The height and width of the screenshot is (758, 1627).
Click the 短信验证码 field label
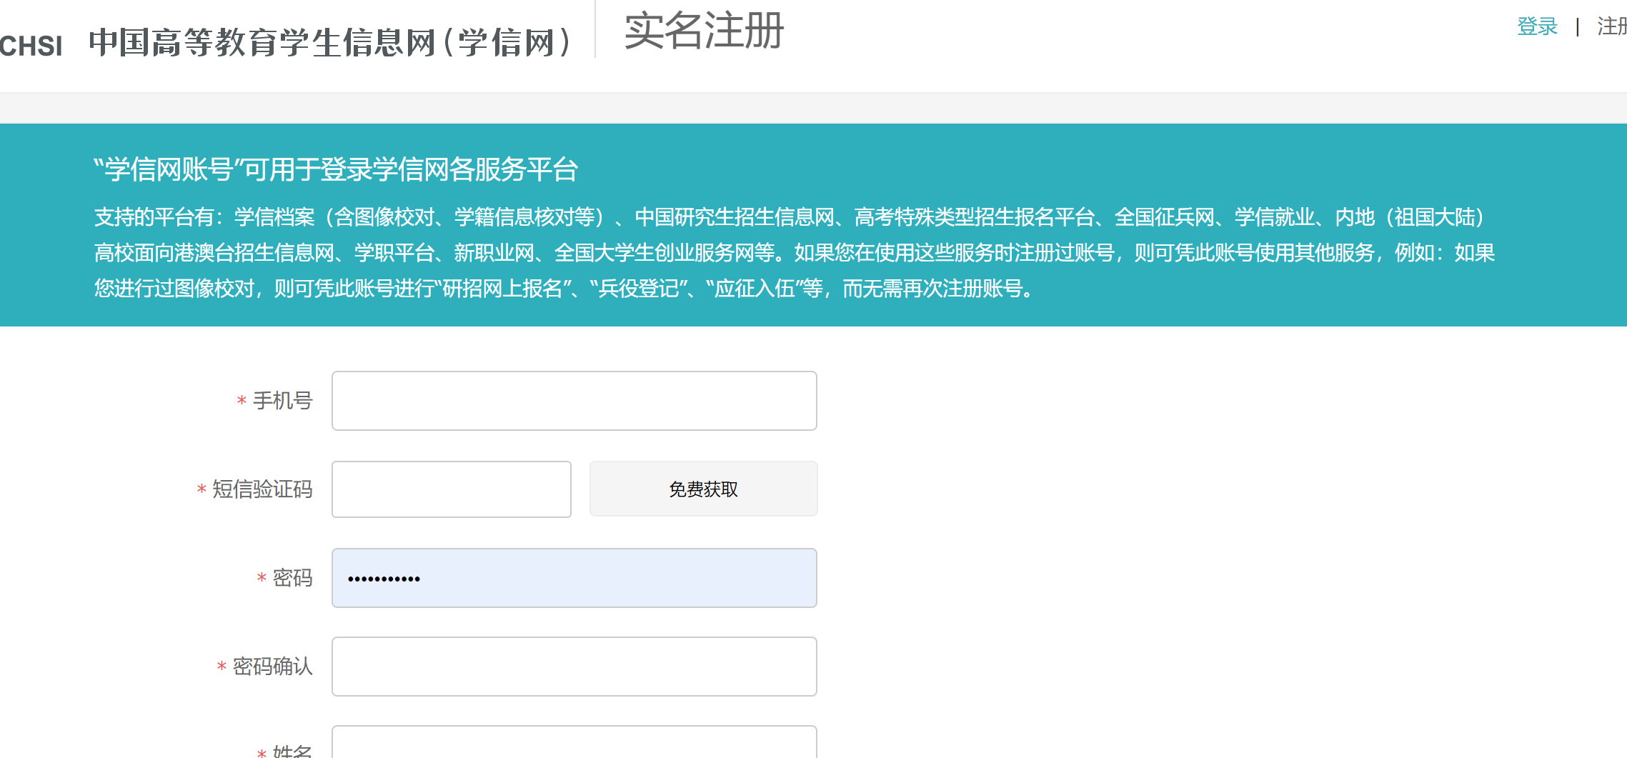262,489
